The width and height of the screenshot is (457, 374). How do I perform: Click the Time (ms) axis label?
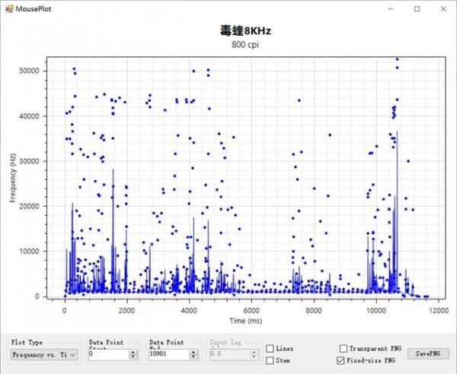(x=244, y=320)
